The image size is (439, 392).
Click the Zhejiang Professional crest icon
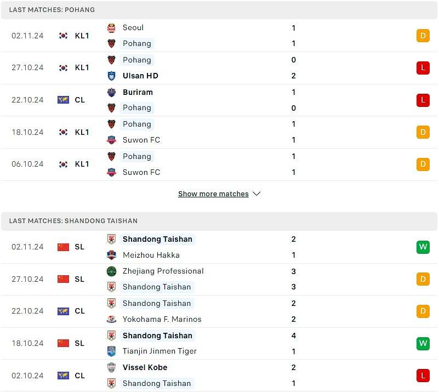click(111, 271)
